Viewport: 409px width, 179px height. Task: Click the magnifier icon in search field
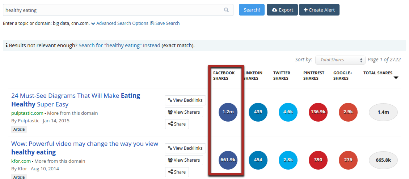tap(226, 10)
